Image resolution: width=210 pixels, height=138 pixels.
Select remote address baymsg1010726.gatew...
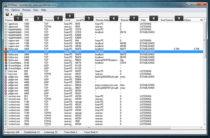pos(107,60)
